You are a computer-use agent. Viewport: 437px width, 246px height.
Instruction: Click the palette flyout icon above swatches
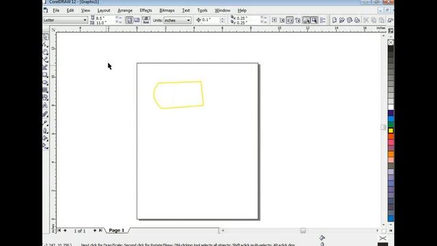click(x=391, y=31)
